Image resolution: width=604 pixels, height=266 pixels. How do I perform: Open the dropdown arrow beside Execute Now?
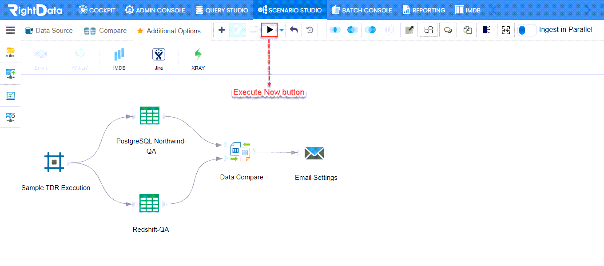[x=282, y=30]
